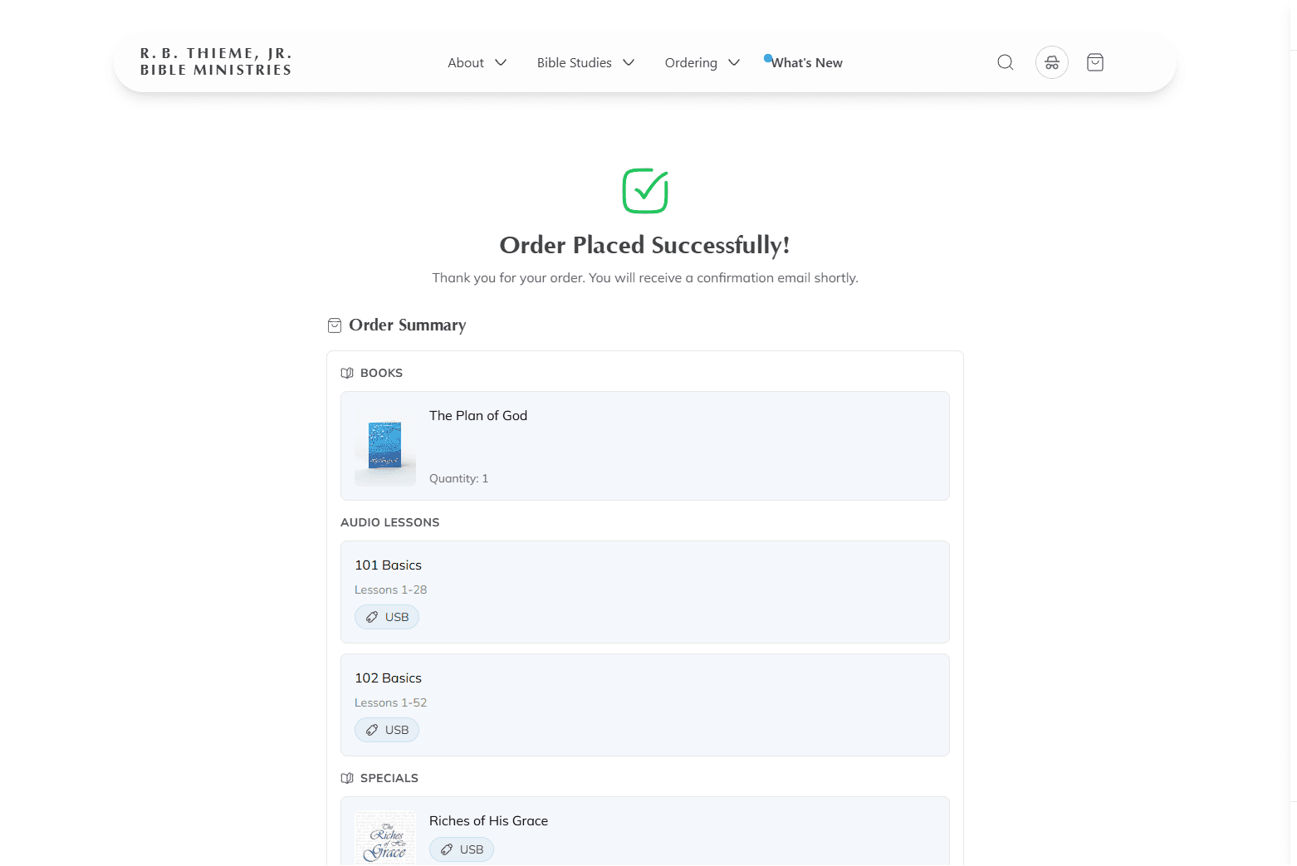The height and width of the screenshot is (866, 1297).
Task: Go to homepage via R.B. Thieme logo
Action: 215,61
